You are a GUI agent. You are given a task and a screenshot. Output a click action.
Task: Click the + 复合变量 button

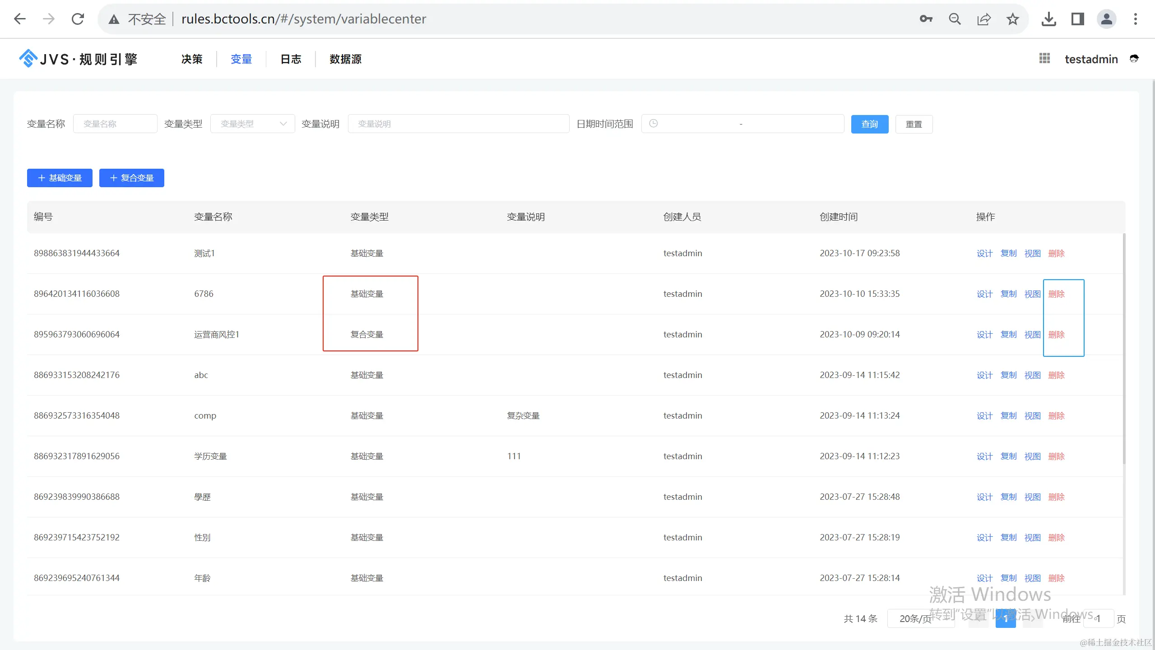click(131, 178)
